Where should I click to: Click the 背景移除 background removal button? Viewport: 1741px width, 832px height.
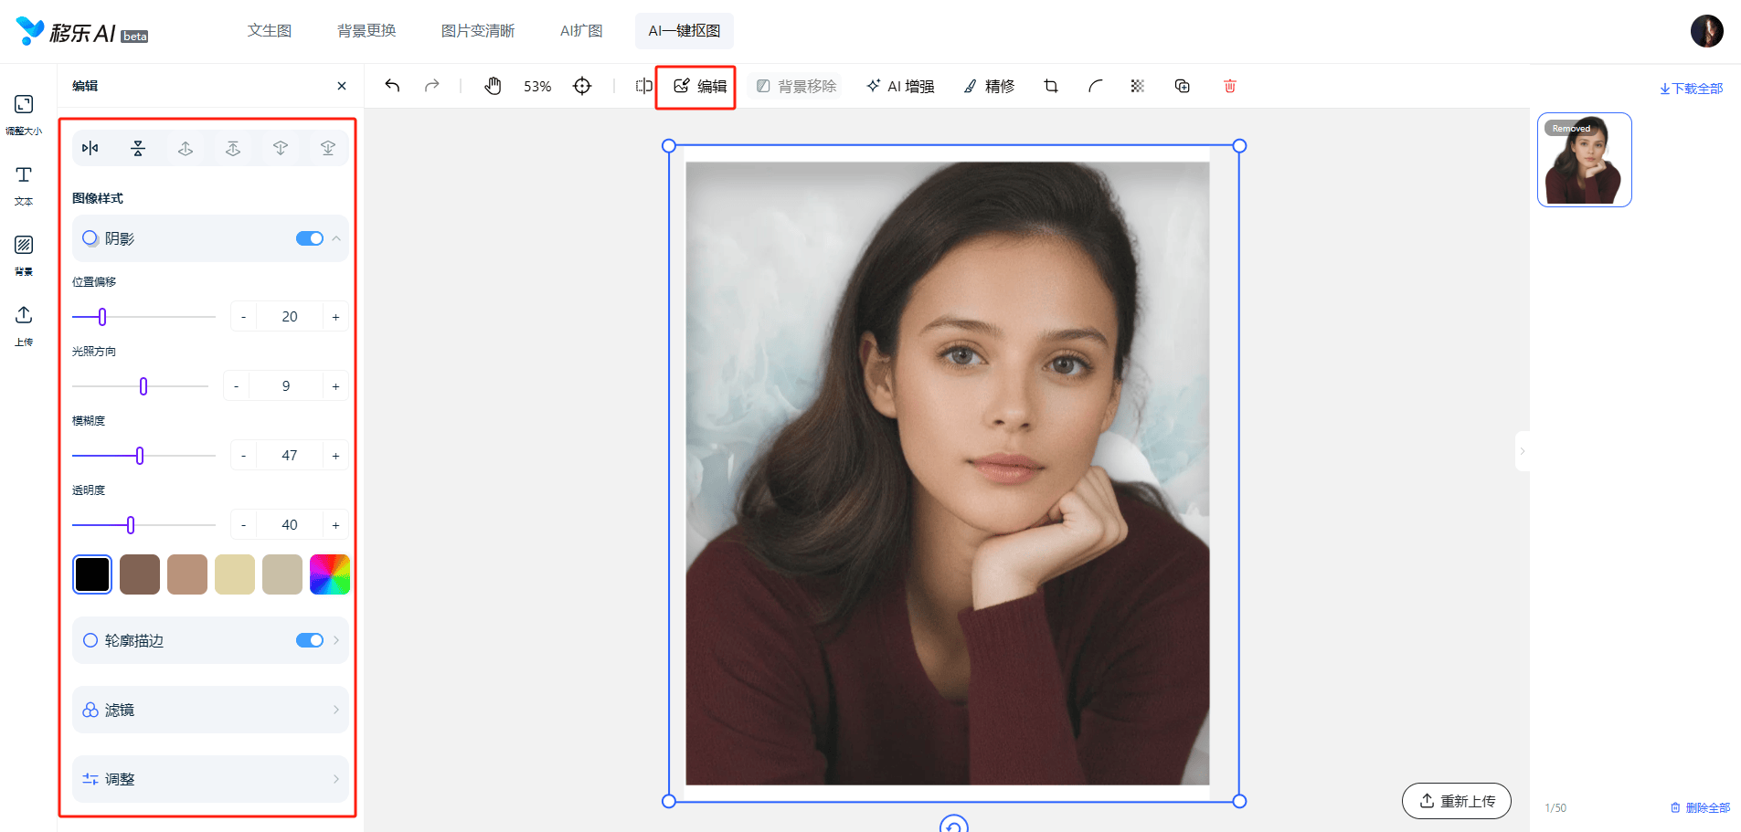(x=796, y=86)
